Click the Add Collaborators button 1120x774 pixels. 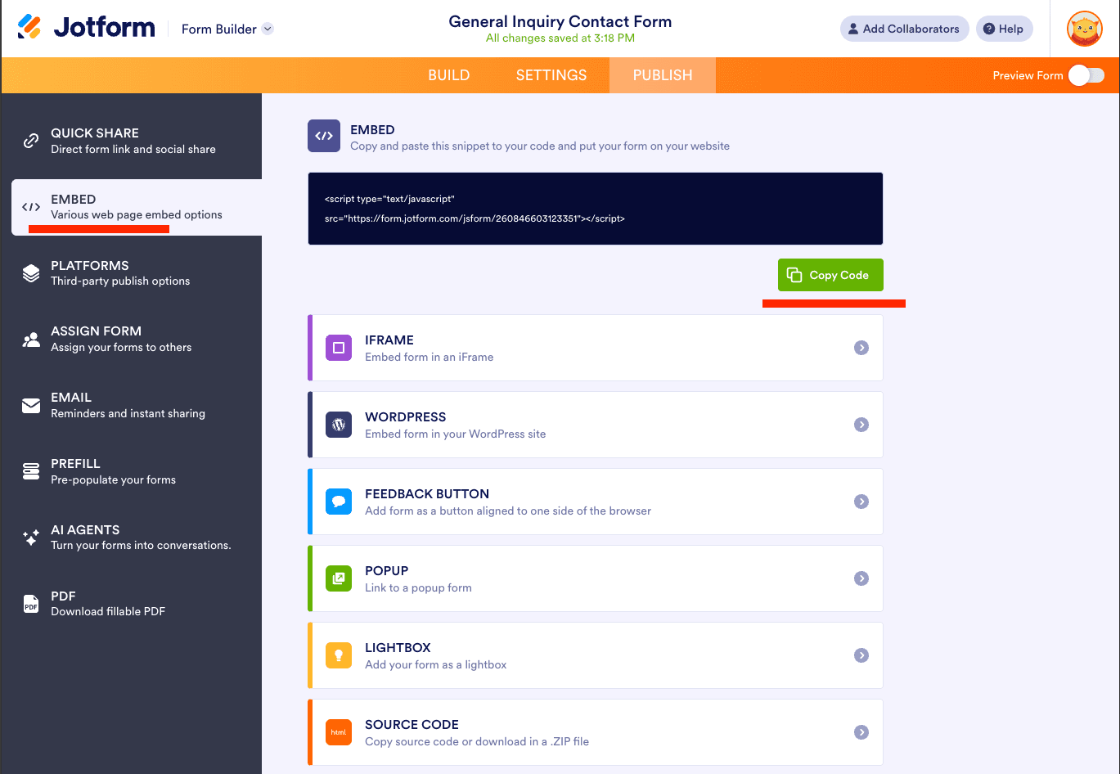click(903, 29)
